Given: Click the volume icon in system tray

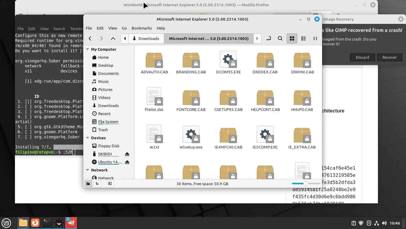Looking at the screenshot, I should click(384, 223).
